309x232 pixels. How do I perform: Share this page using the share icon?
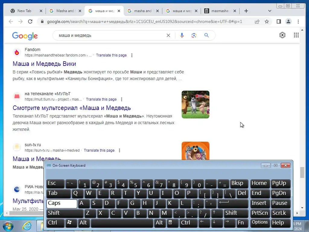(257, 21)
